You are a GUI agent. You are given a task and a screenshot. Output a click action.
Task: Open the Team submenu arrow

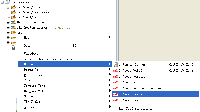110,80
